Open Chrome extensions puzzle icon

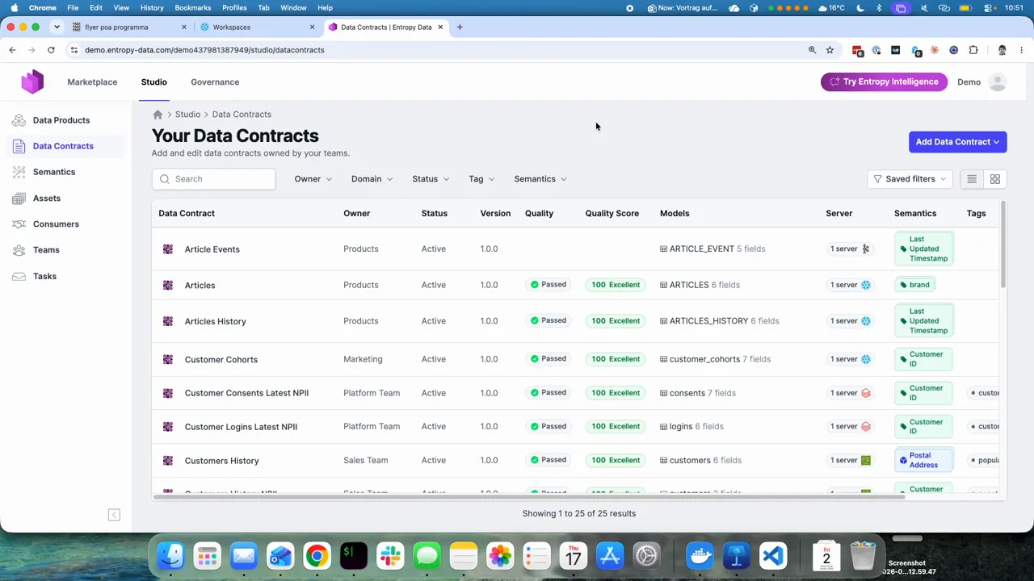tap(973, 50)
